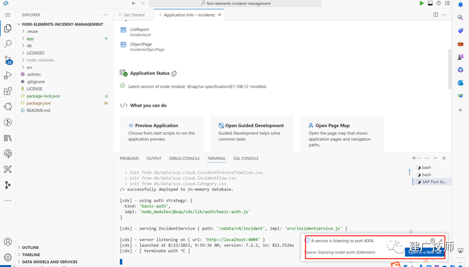Screen dimensions: 469x267
Task: Open the hamburger menu icon
Action: 8,15
